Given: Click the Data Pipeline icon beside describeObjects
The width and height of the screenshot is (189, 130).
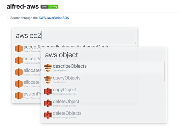Looking at the screenshot, I should 48,68.
